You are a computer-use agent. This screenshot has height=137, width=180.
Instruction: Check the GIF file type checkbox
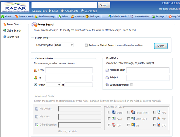[x=154, y=119]
